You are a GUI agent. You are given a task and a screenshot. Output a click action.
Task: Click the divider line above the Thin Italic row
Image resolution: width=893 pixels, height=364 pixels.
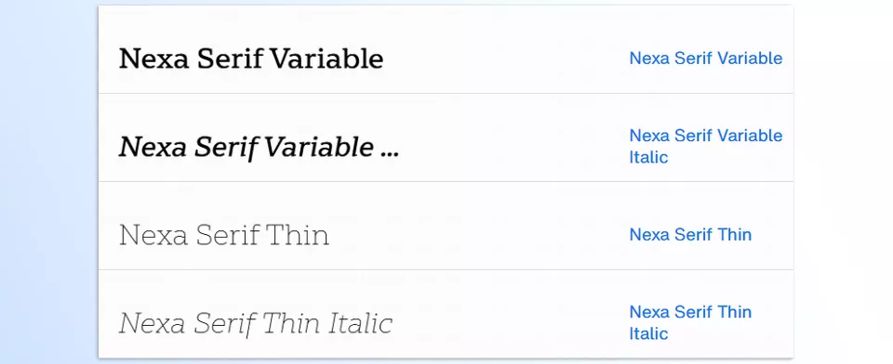(446, 269)
